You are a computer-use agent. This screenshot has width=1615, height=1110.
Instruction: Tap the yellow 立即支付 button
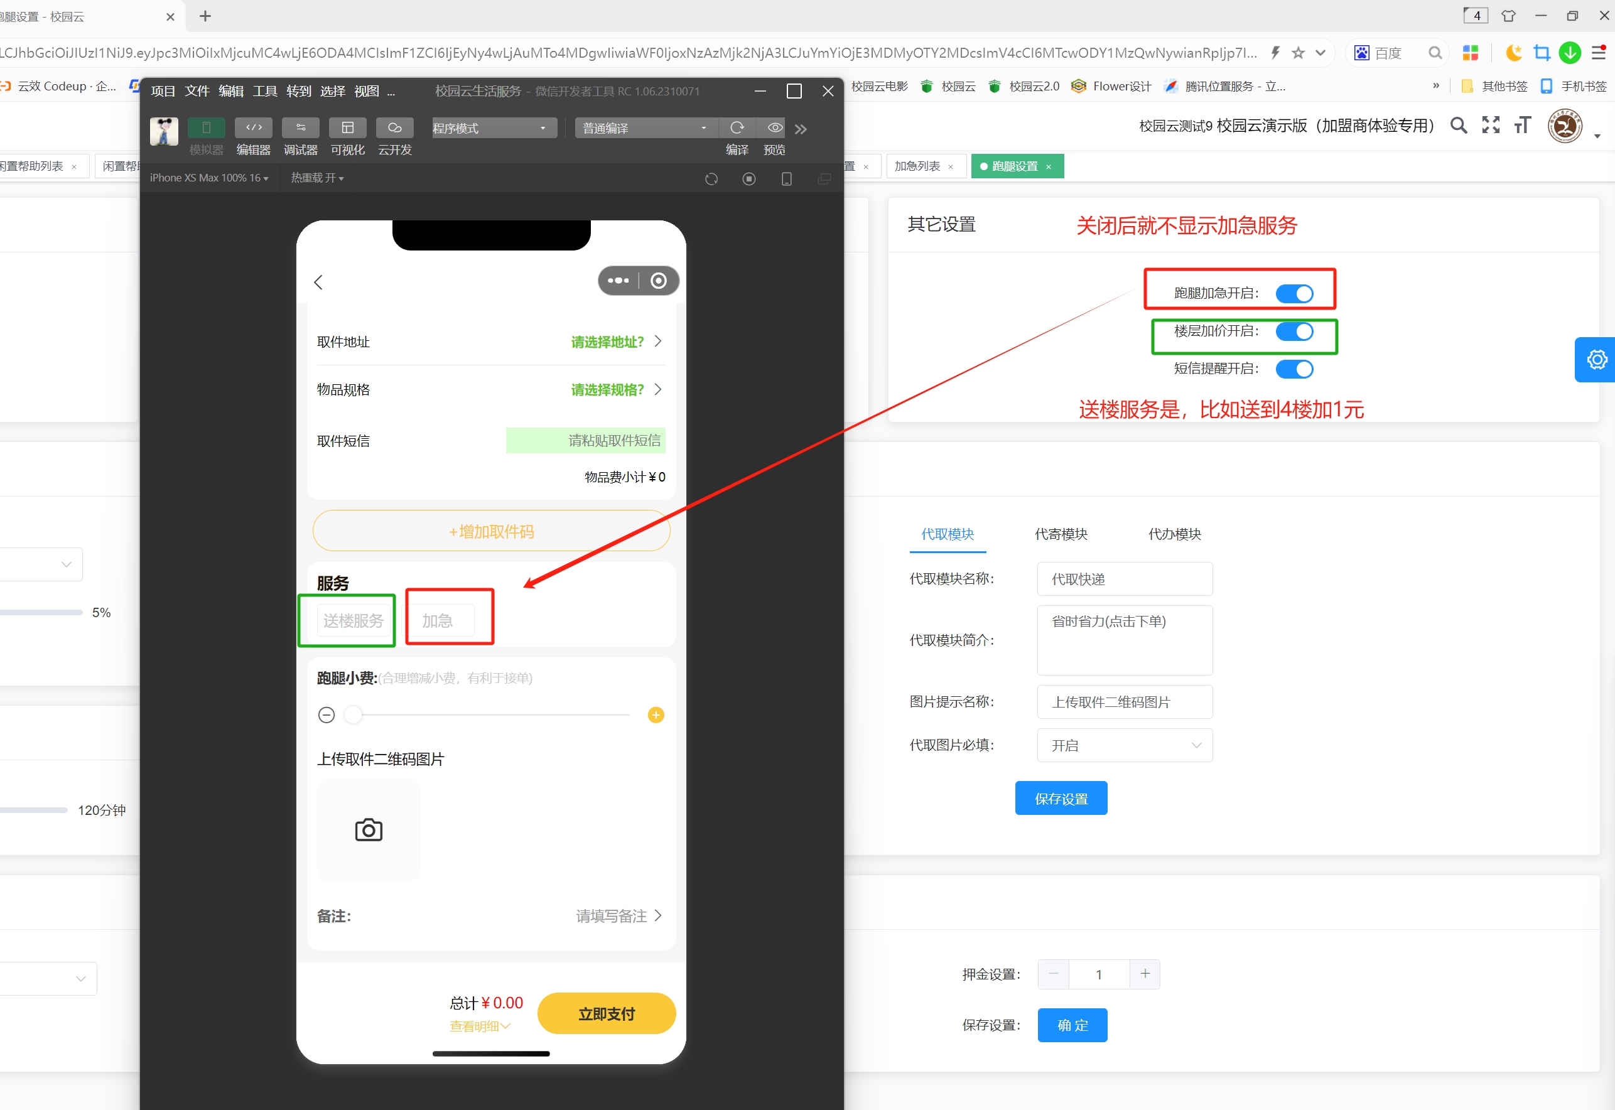pyautogui.click(x=606, y=1013)
